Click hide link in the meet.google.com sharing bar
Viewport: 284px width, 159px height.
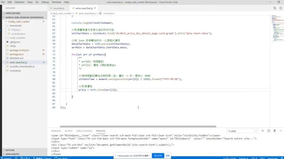pos(168,155)
